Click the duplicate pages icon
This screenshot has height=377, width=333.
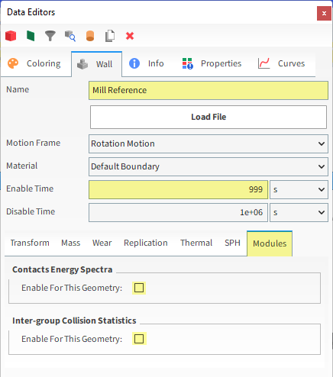point(110,36)
